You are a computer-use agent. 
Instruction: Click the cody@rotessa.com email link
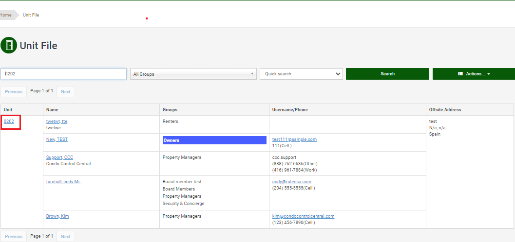(291, 182)
